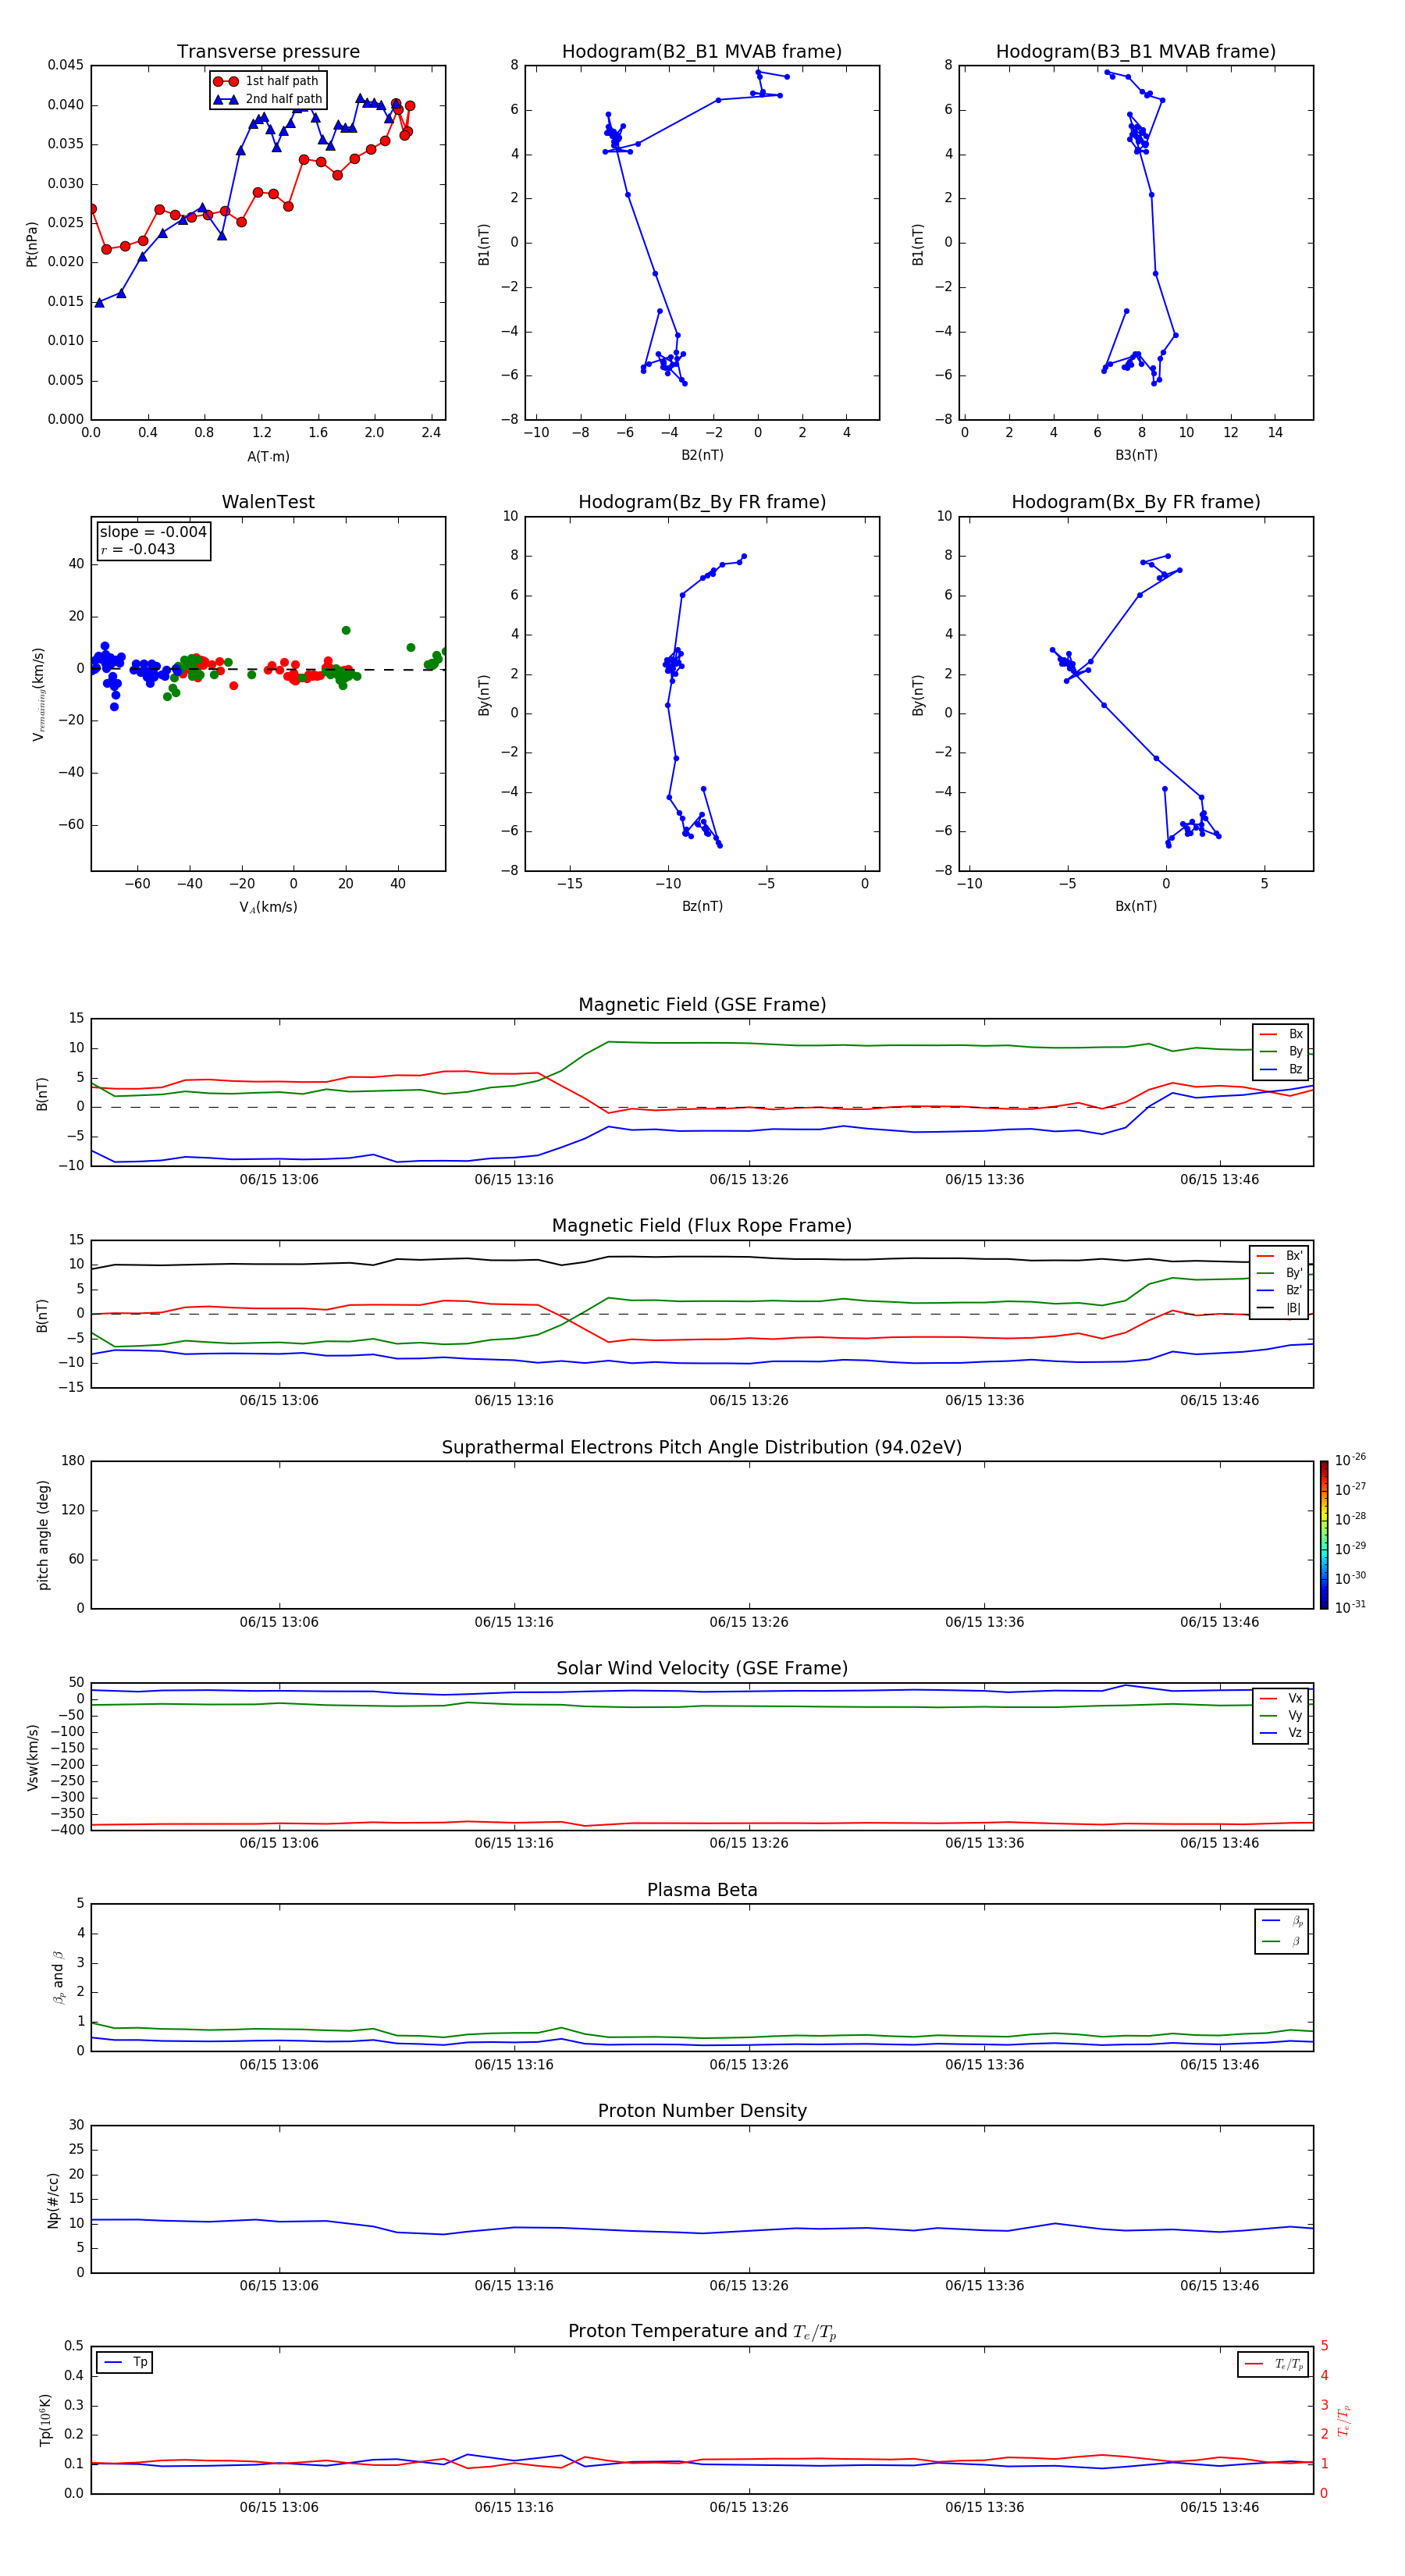Pick the Bx entry in GSE legend
This screenshot has height=2576, width=1405.
[1281, 1034]
